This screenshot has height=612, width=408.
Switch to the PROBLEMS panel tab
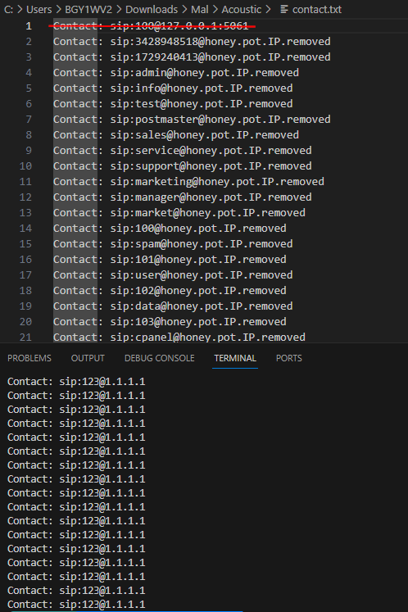pos(29,358)
